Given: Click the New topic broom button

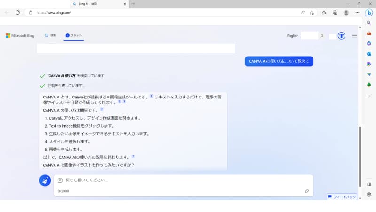Looking at the screenshot, I should click(x=45, y=180).
